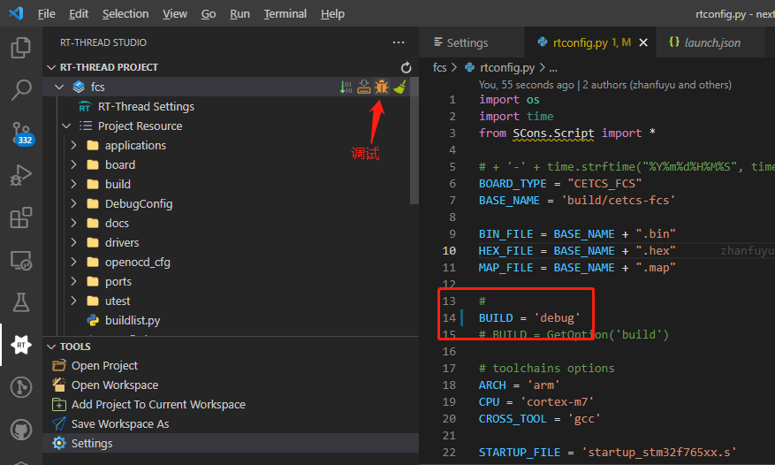775x465 pixels.
Task: Expand the drivers folder
Action: pyautogui.click(x=73, y=242)
